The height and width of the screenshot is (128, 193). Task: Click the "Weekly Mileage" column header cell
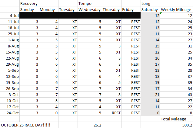pos(176,9)
